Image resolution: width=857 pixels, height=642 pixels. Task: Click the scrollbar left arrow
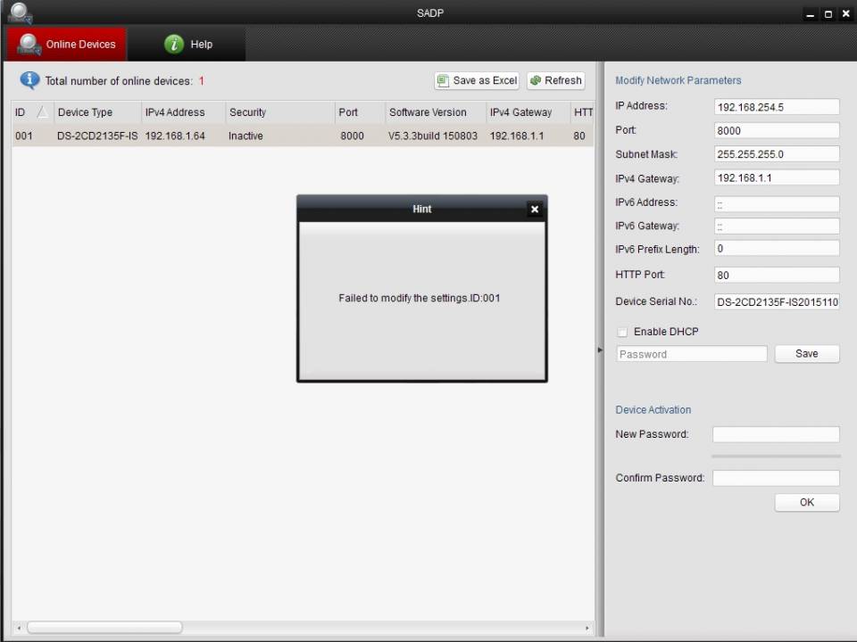(x=19, y=628)
